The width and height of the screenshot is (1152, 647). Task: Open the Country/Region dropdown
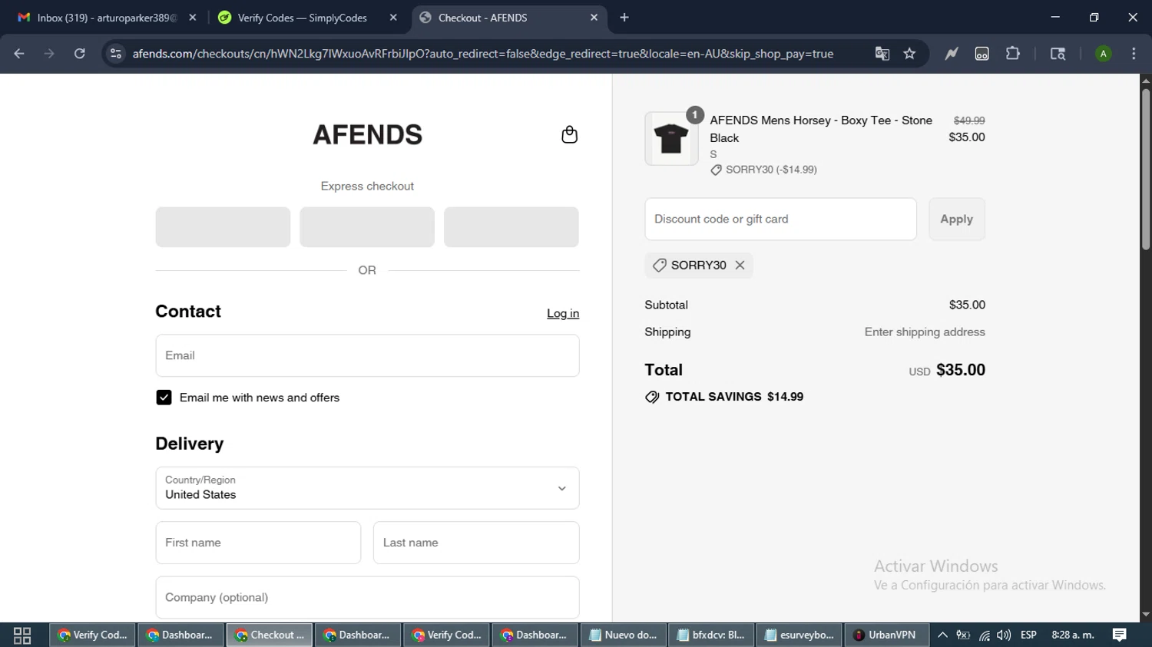point(367,488)
